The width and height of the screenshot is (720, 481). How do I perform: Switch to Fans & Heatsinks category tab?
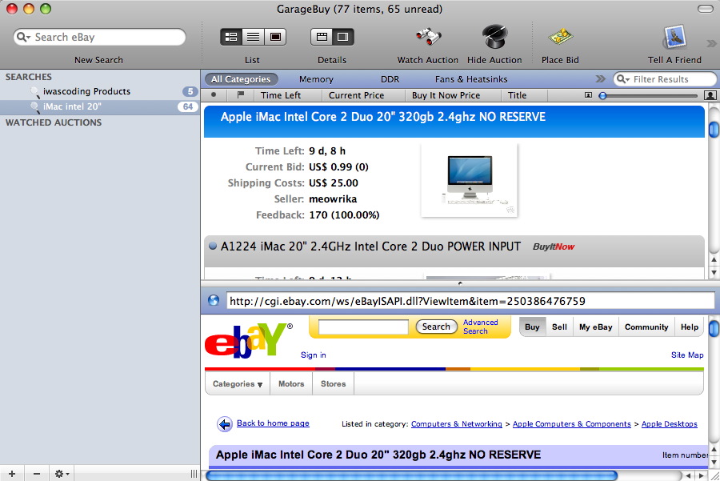point(471,79)
